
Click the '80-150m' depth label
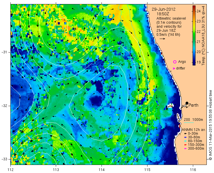[x=195, y=141]
